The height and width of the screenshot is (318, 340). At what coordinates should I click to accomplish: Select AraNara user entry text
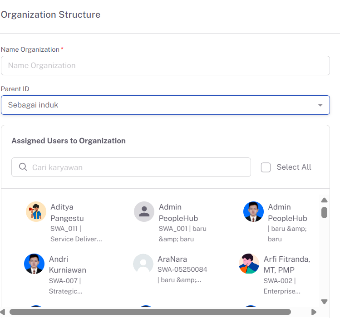tap(182, 269)
